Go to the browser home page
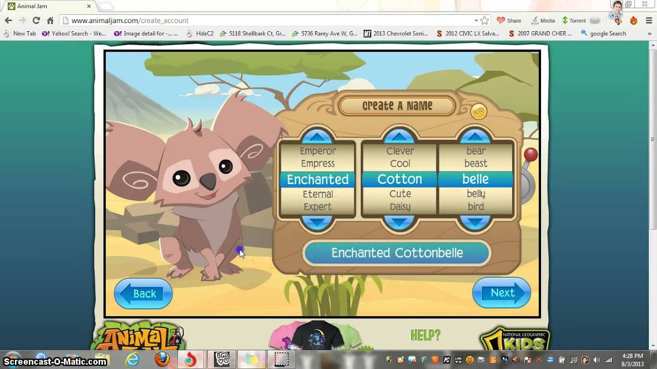 pyautogui.click(x=50, y=20)
